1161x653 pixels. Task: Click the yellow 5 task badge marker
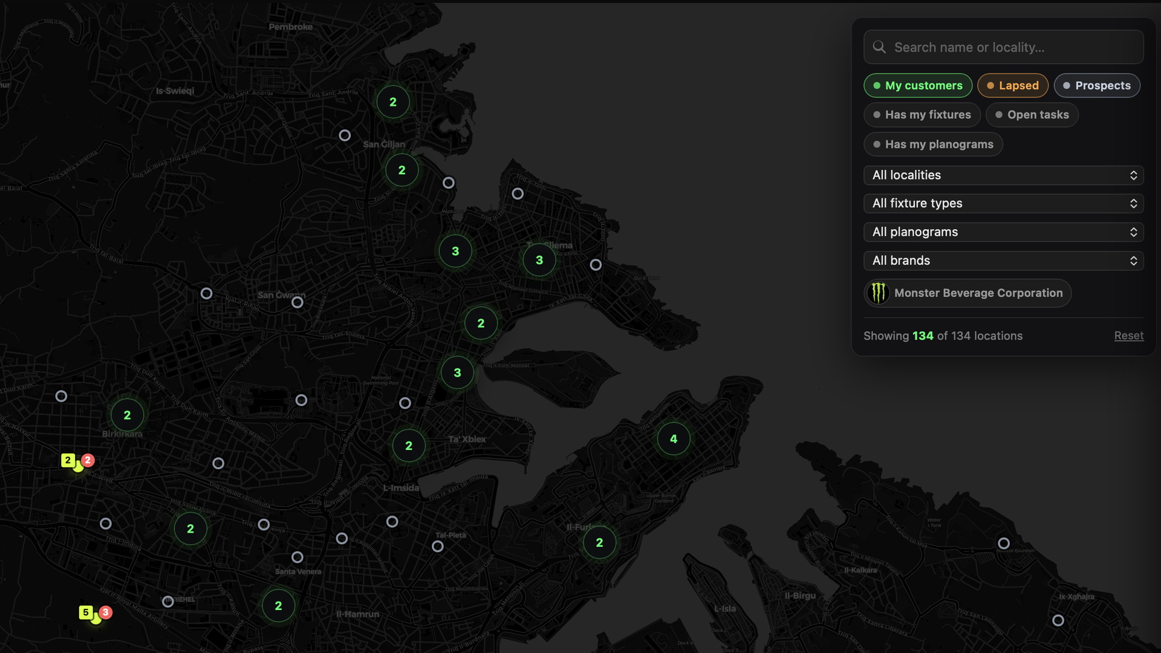pos(86,612)
